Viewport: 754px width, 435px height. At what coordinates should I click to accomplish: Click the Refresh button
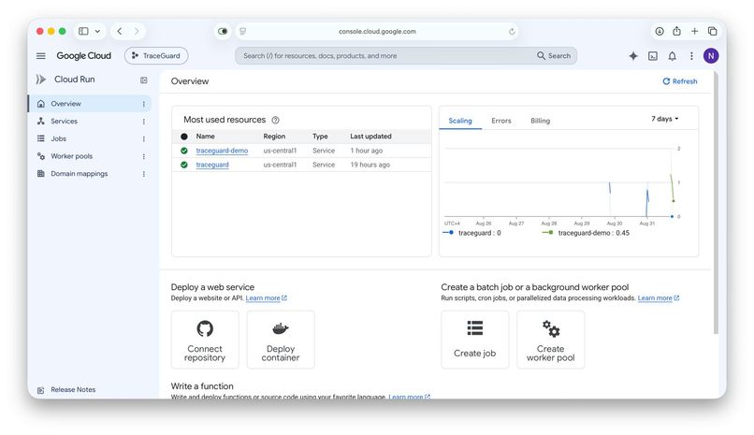pos(679,81)
